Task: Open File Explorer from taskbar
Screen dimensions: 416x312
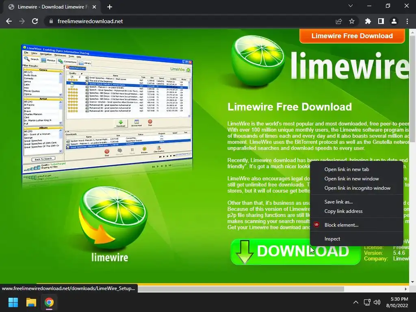Action: (31, 302)
